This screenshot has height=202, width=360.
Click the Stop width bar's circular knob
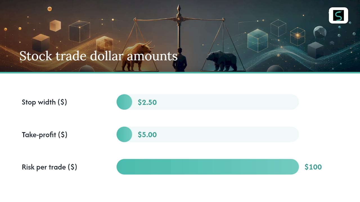[124, 102]
